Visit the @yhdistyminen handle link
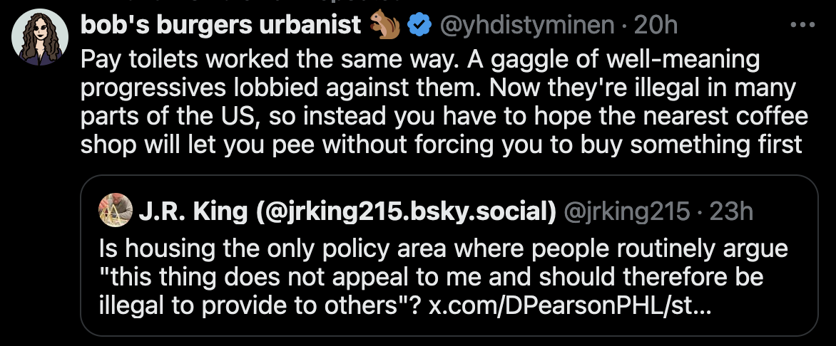 (527, 26)
